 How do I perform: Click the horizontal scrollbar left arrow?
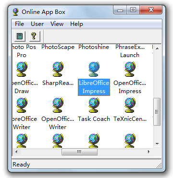[x=16, y=152]
